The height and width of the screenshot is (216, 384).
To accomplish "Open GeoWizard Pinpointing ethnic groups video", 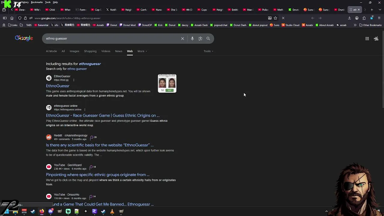I will click(97, 175).
